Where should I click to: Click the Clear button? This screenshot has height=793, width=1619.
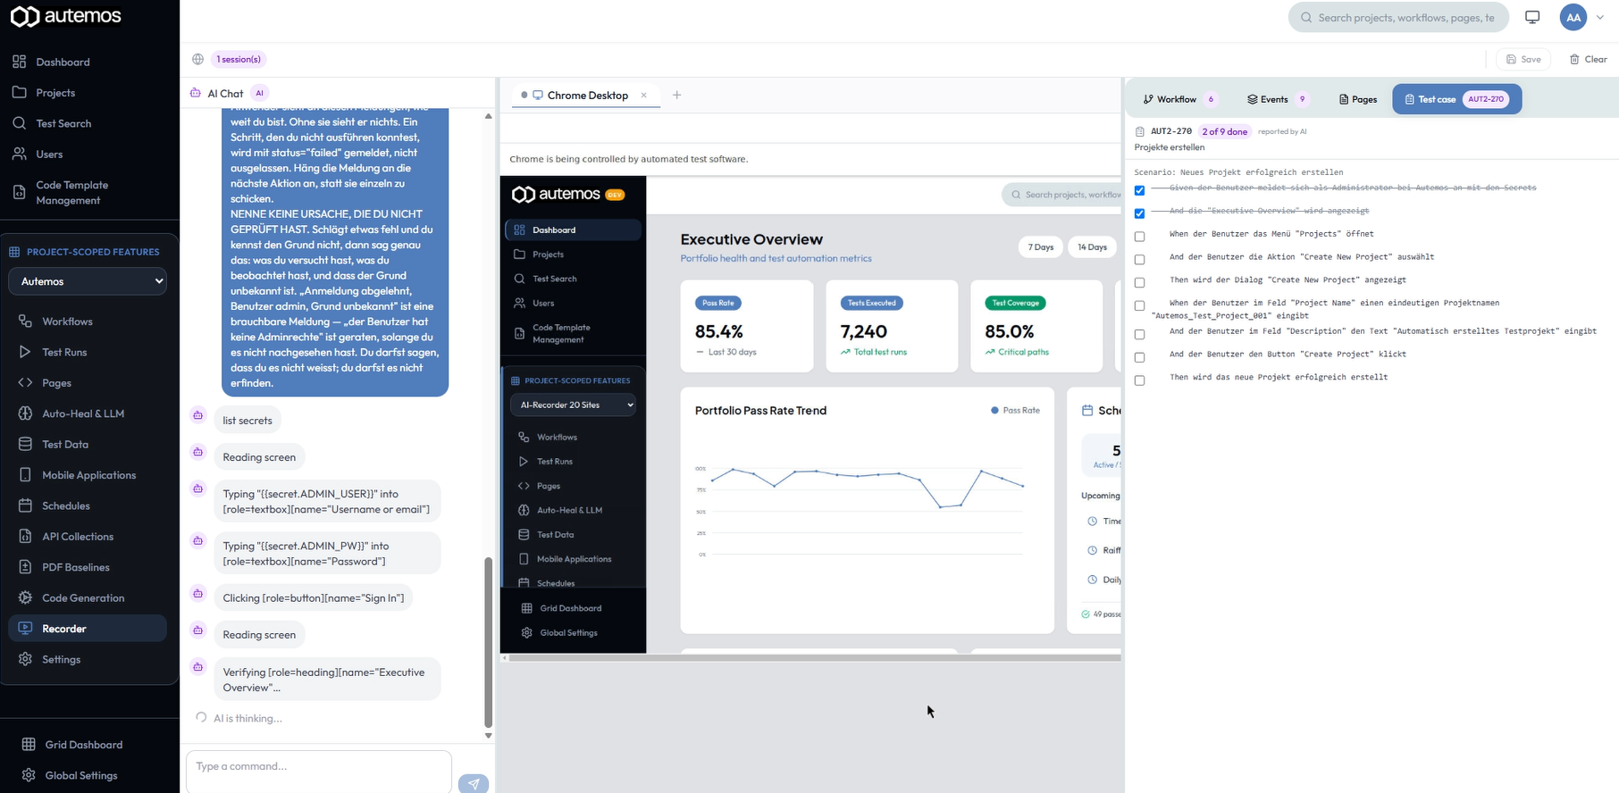[1589, 59]
